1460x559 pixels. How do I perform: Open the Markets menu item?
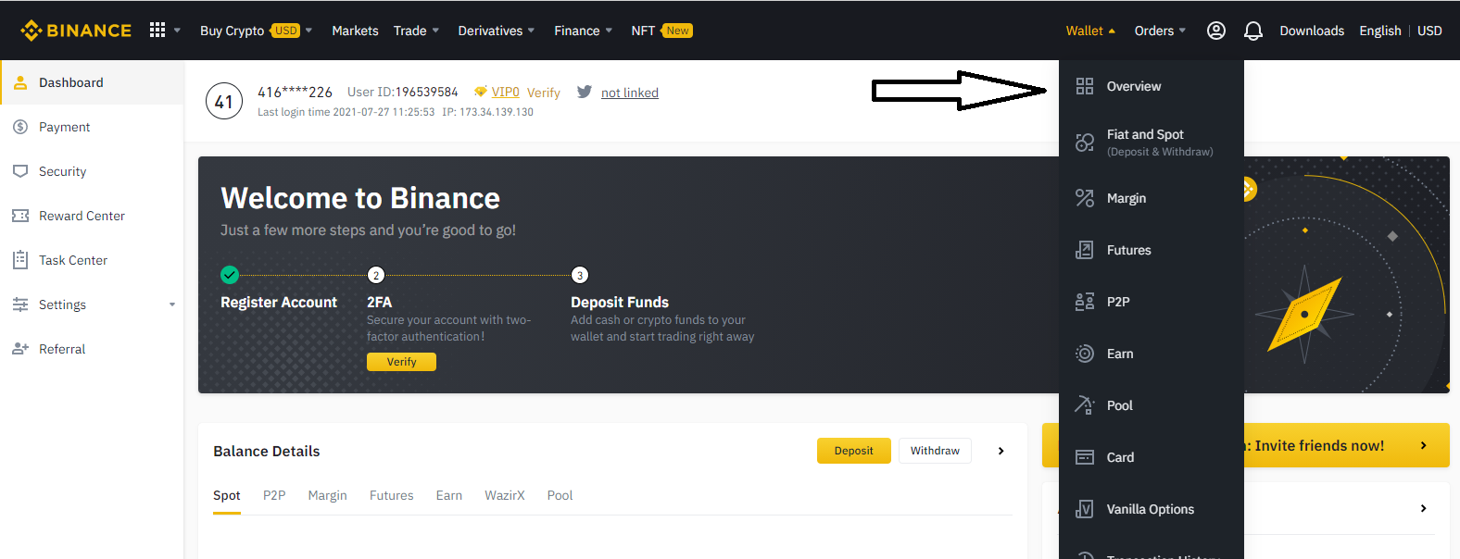tap(355, 31)
